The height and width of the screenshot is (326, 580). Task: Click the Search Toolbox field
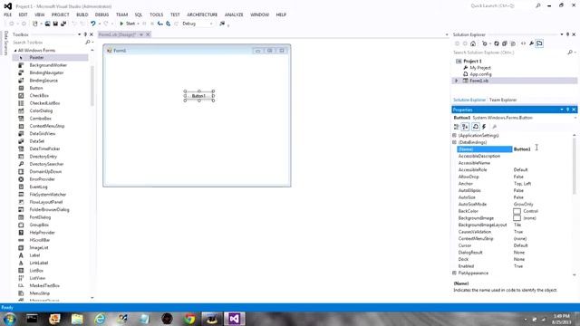pyautogui.click(x=50, y=43)
